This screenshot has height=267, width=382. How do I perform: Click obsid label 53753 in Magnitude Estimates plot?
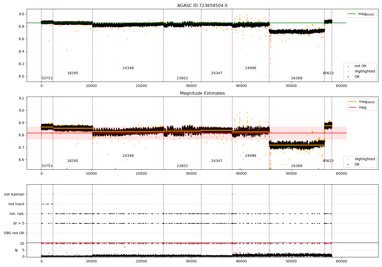[47, 166]
